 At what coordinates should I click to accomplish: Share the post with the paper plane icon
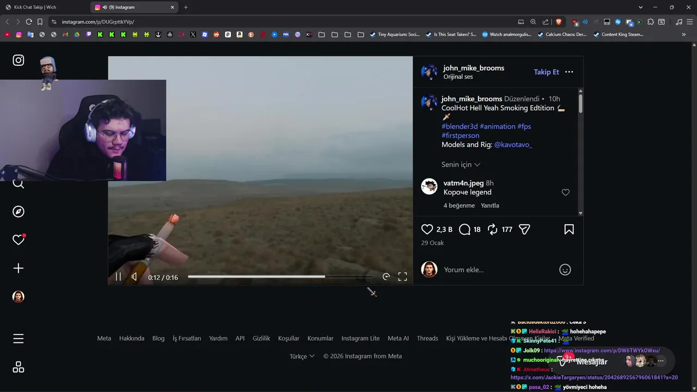tap(524, 230)
